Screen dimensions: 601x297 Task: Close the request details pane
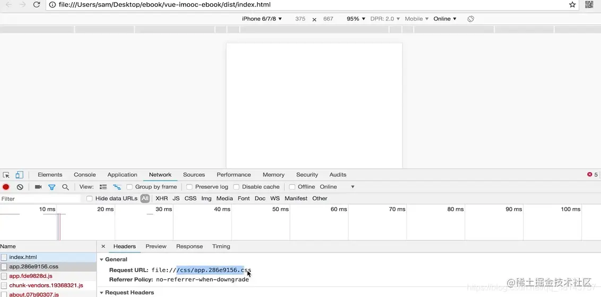(x=103, y=247)
